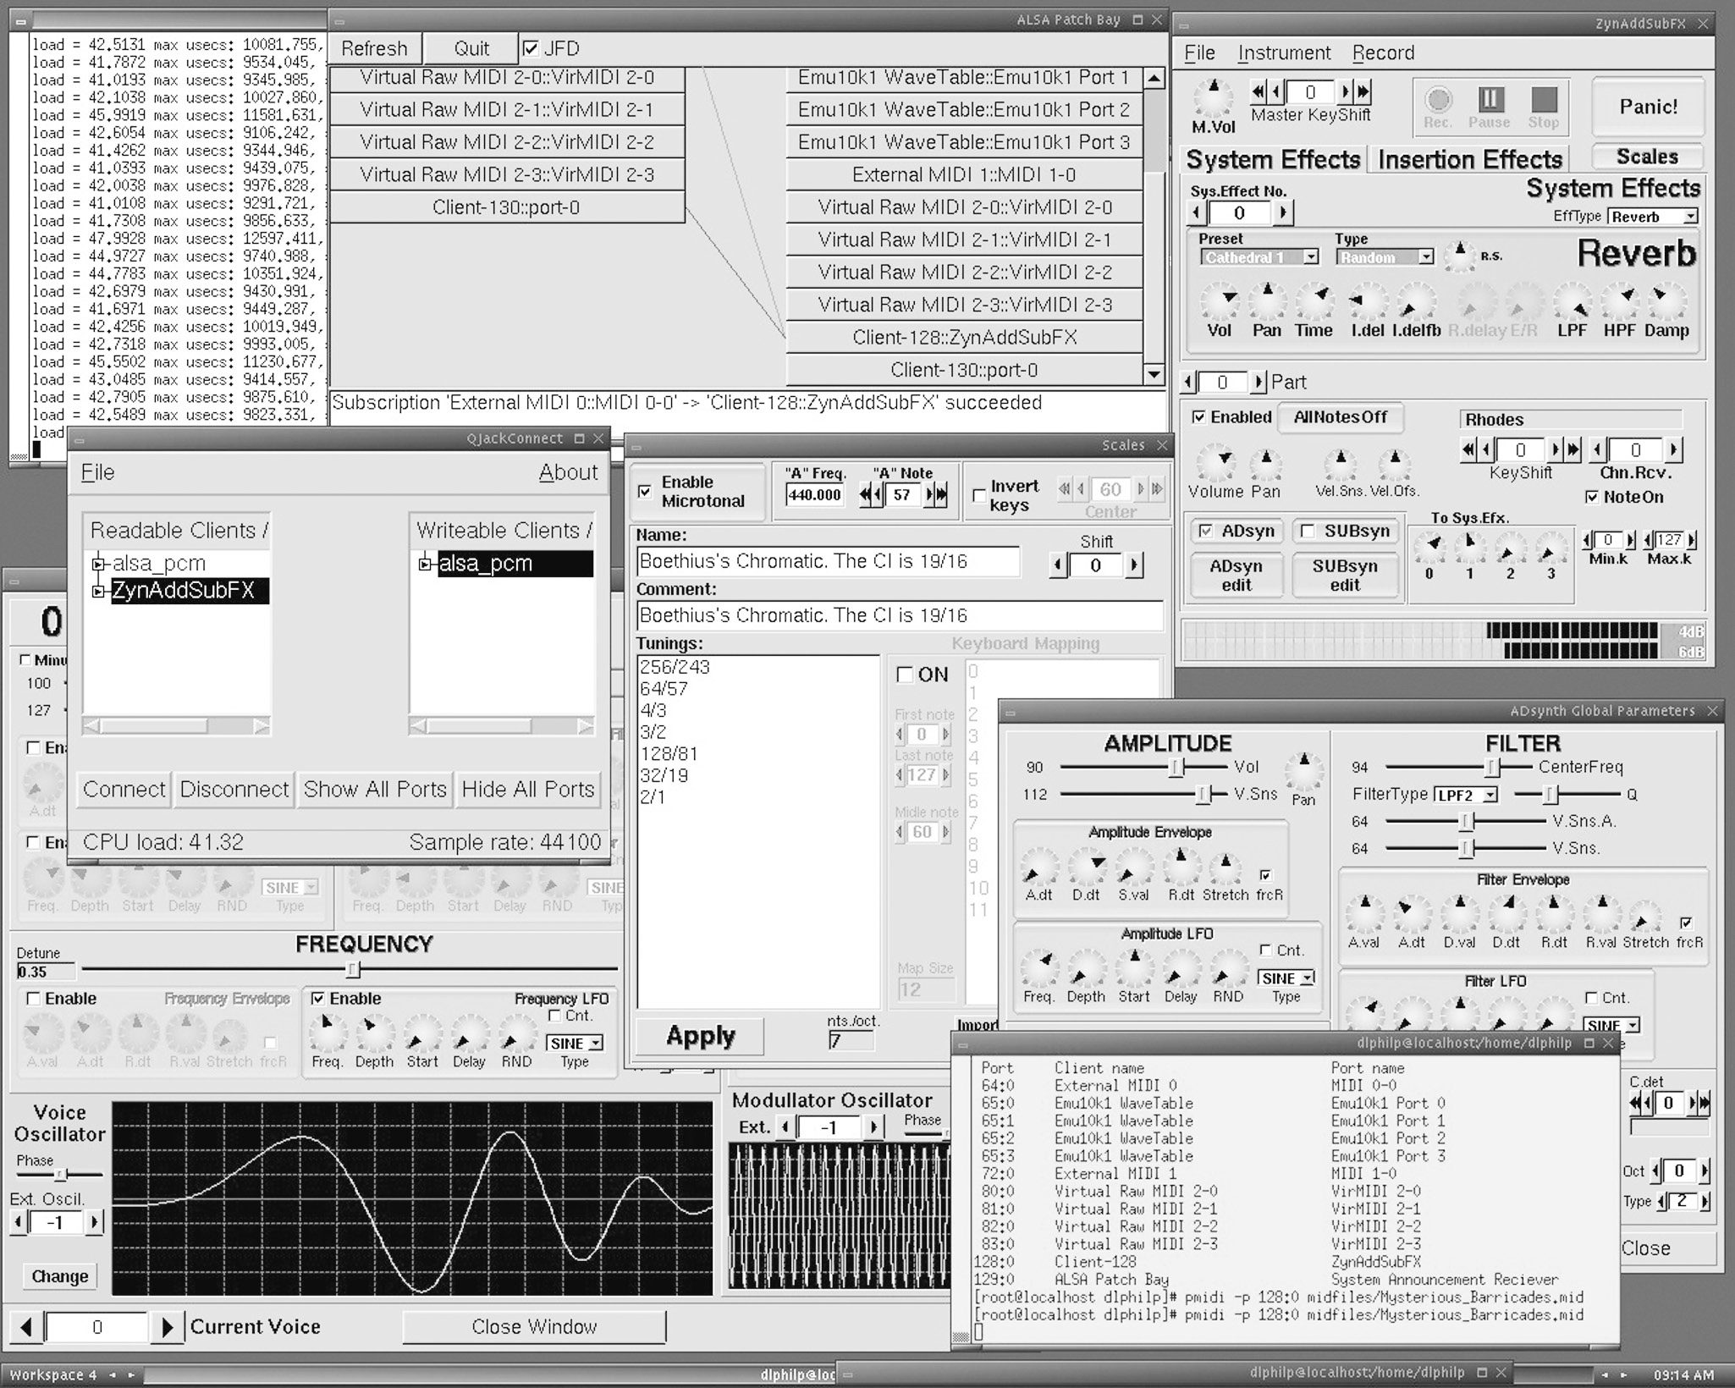The width and height of the screenshot is (1735, 1388).
Task: Toggle the NoteOn checkbox
Action: pos(1592,497)
